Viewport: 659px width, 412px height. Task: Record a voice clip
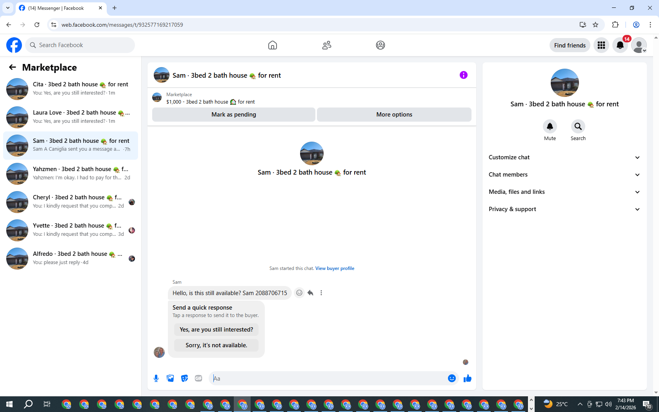(156, 378)
